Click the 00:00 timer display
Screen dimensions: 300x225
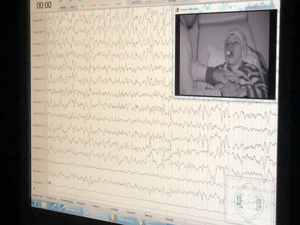(44, 5)
